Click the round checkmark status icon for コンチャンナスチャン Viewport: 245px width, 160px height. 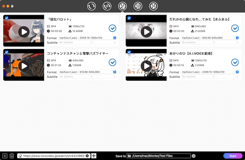pos(112,62)
